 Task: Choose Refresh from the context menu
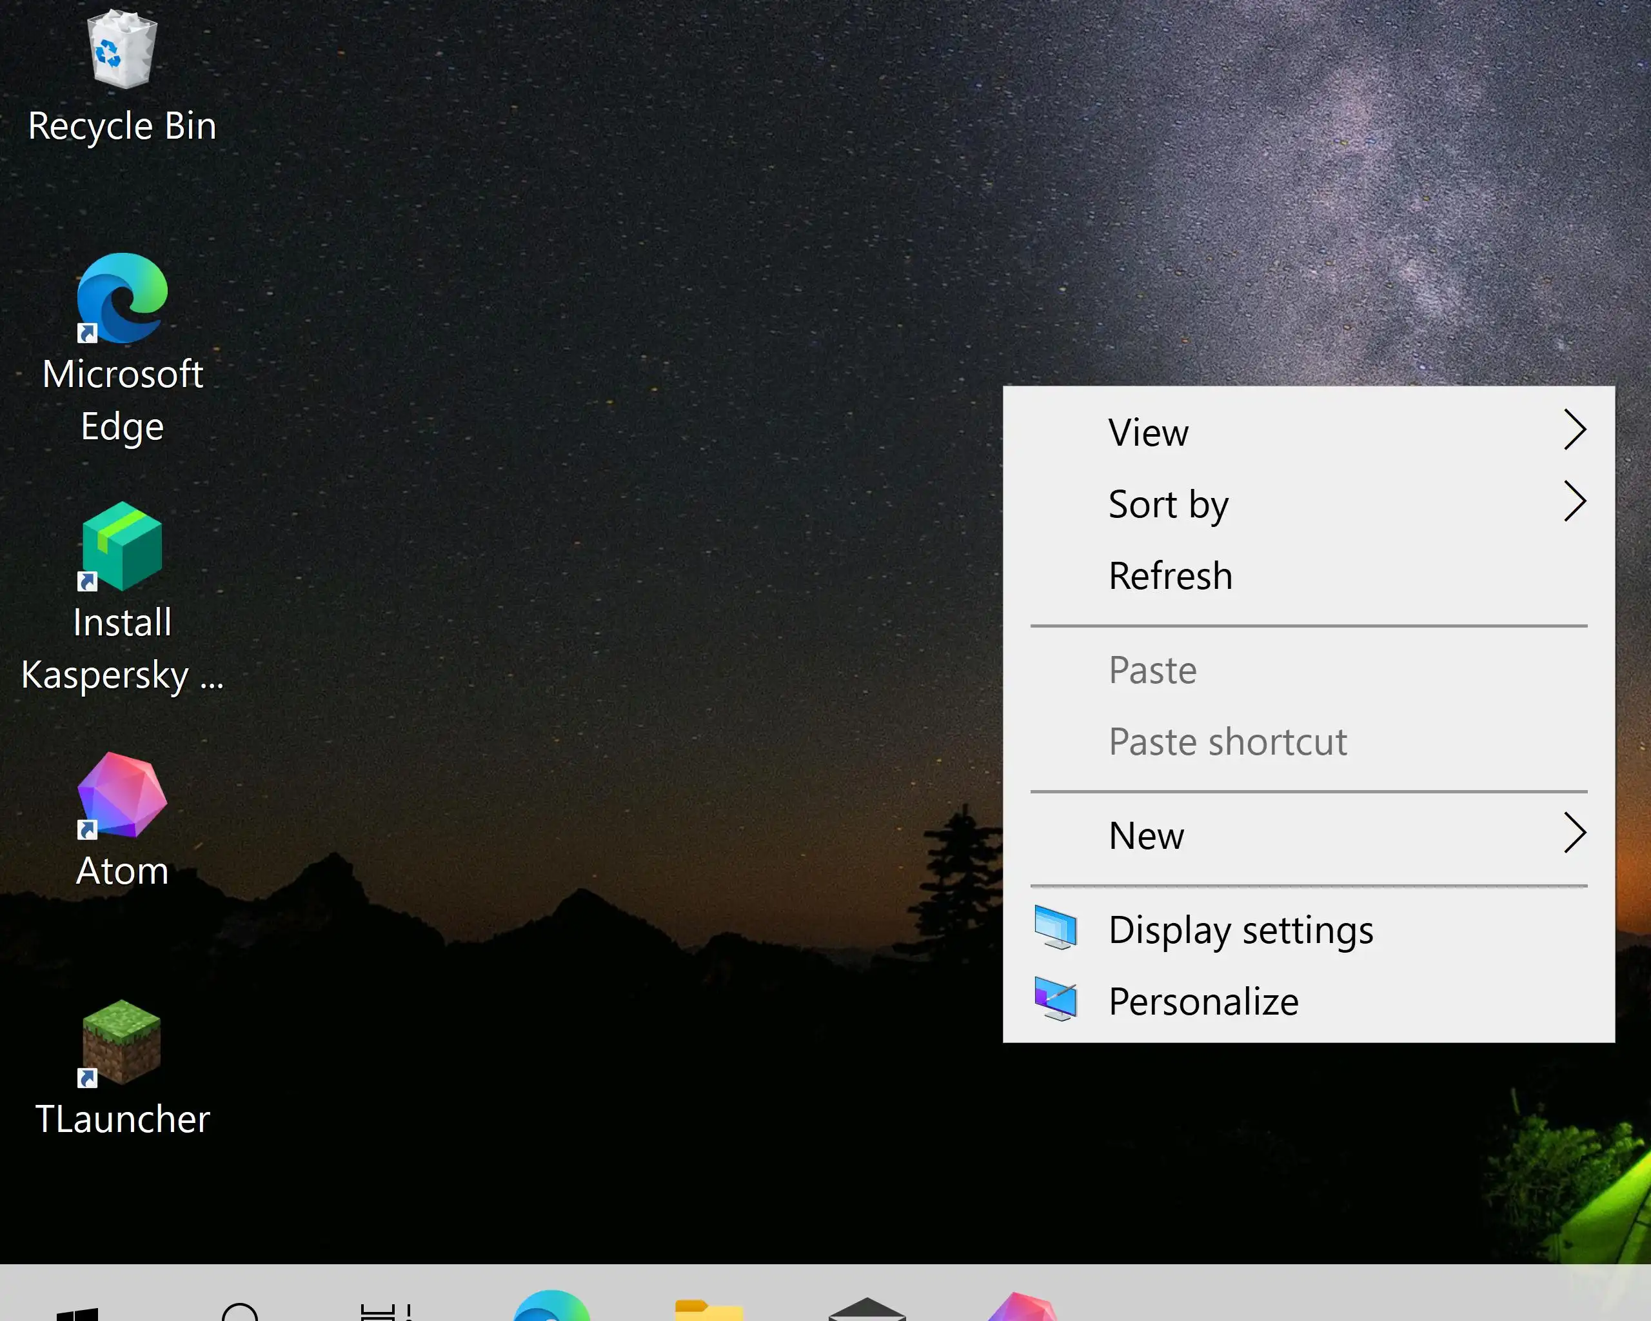click(x=1170, y=576)
